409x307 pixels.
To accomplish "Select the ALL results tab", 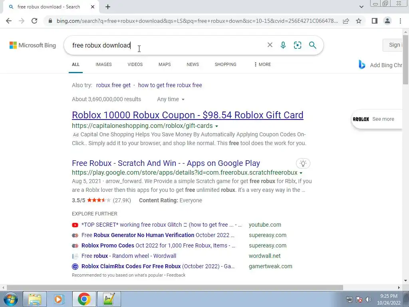I will [75, 64].
